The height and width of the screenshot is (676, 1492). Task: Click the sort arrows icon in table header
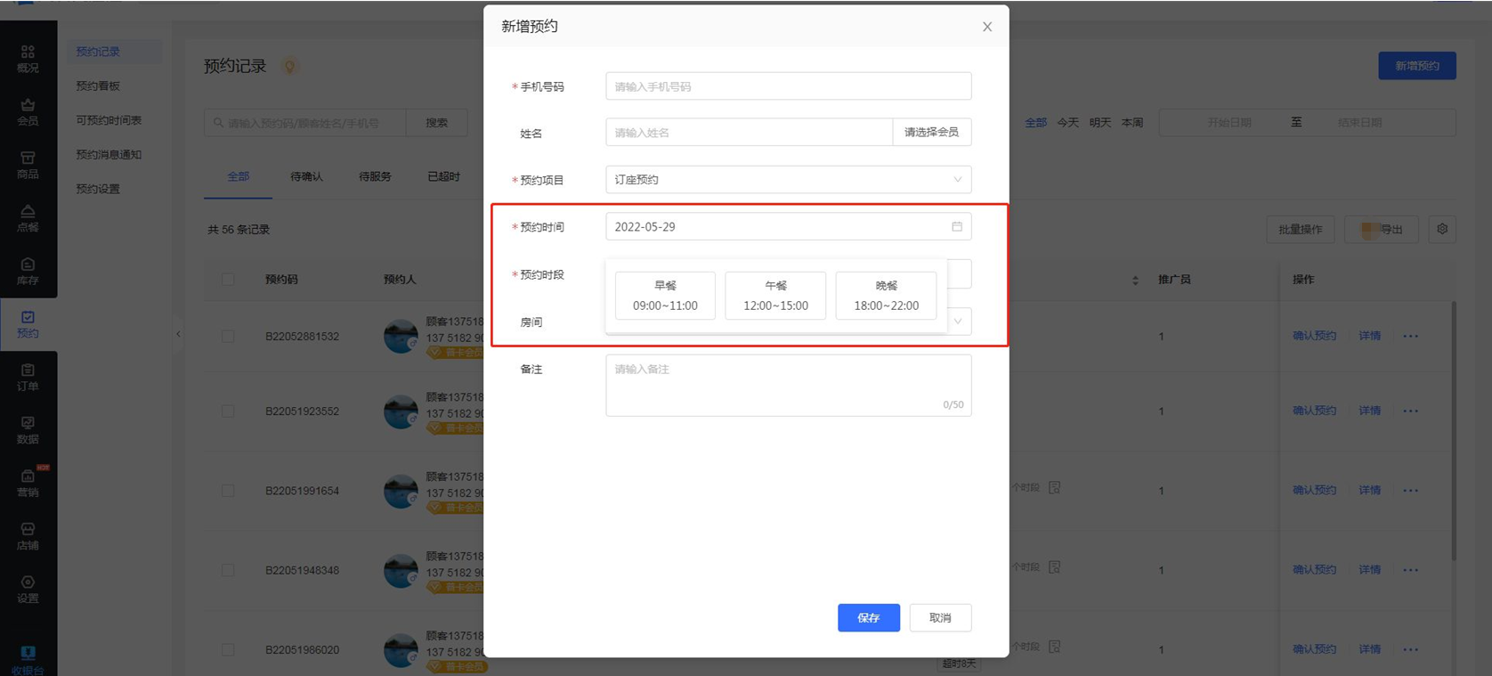[1135, 280]
